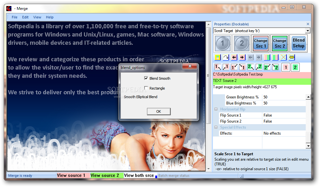Open the View menu

pyautogui.click(x=37, y=17)
